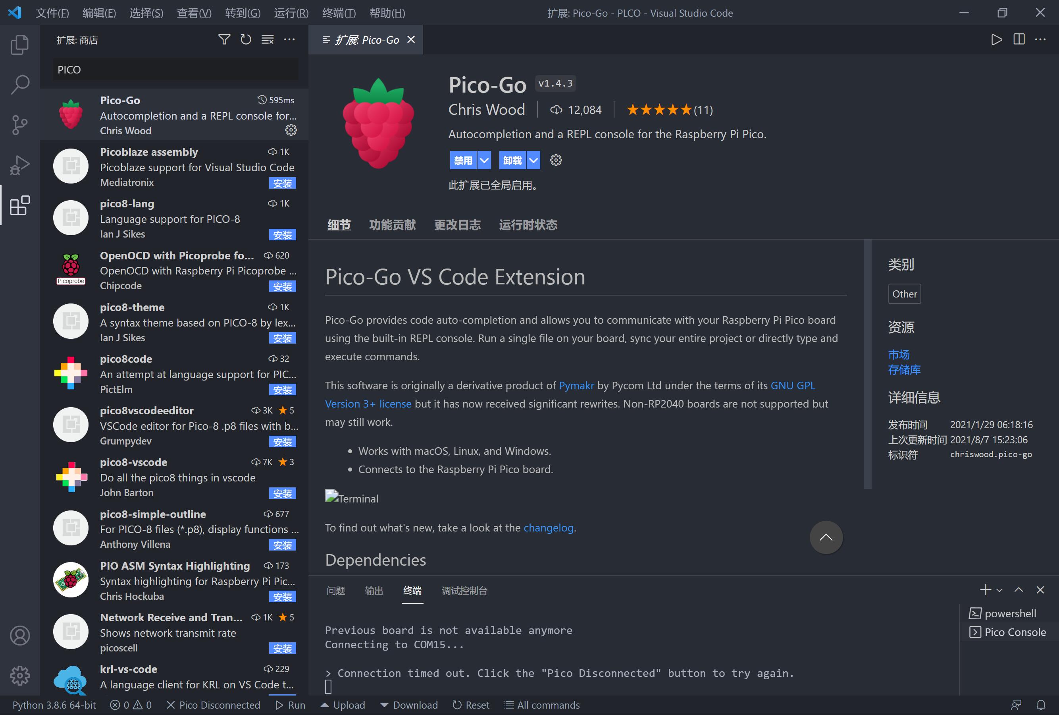Click the run triangle in editor toolbar

[997, 40]
